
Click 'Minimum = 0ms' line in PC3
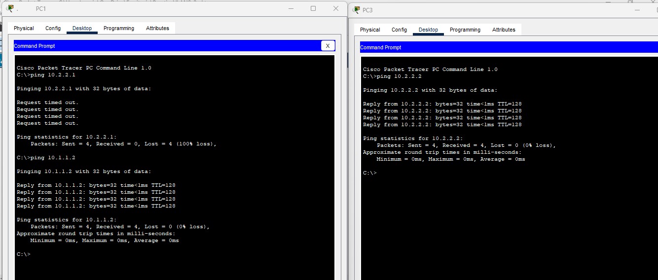(451, 159)
